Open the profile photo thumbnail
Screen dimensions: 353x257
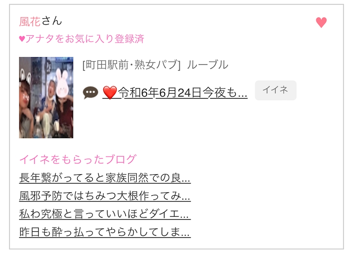pos(46,97)
